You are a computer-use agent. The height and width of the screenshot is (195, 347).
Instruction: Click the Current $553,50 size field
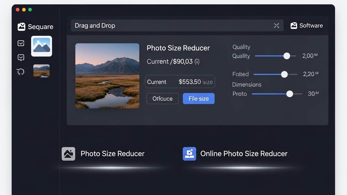coord(180,82)
